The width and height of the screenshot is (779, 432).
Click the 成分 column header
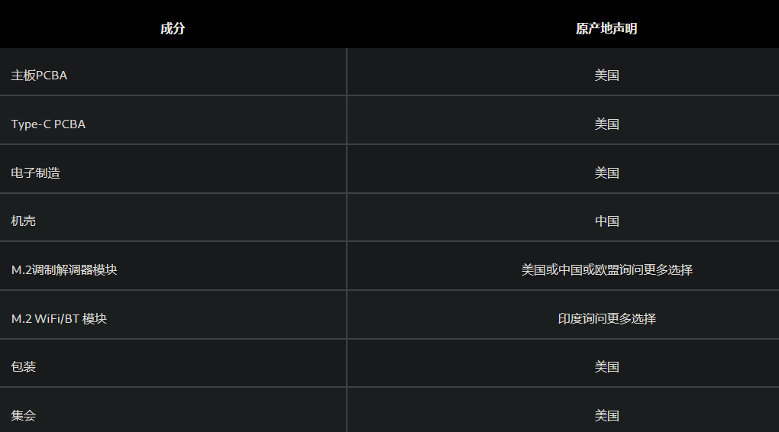(x=173, y=29)
